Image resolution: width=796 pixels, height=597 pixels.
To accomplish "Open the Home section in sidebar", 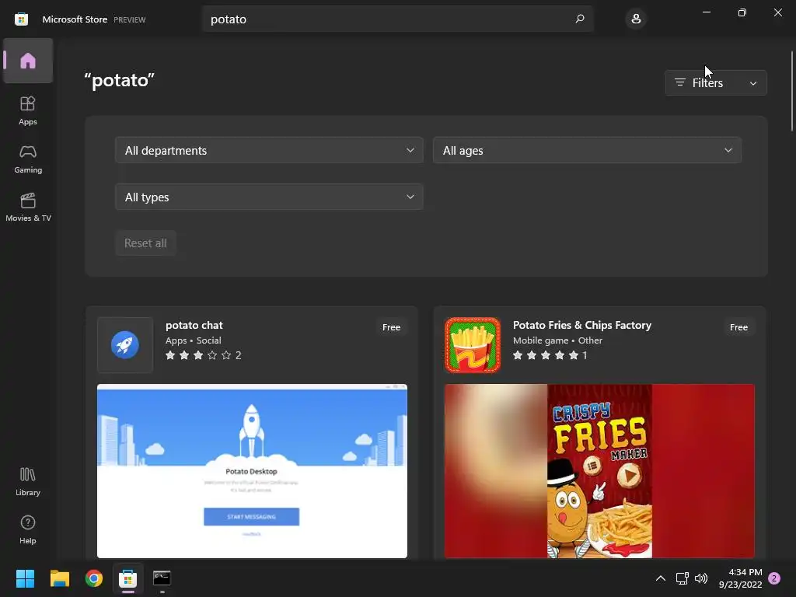I will pyautogui.click(x=28, y=61).
